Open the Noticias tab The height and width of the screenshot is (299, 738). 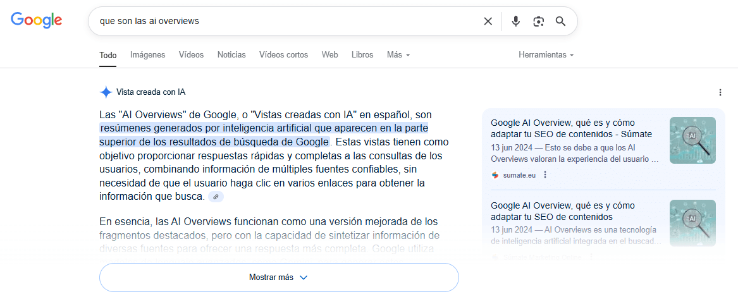tap(231, 55)
